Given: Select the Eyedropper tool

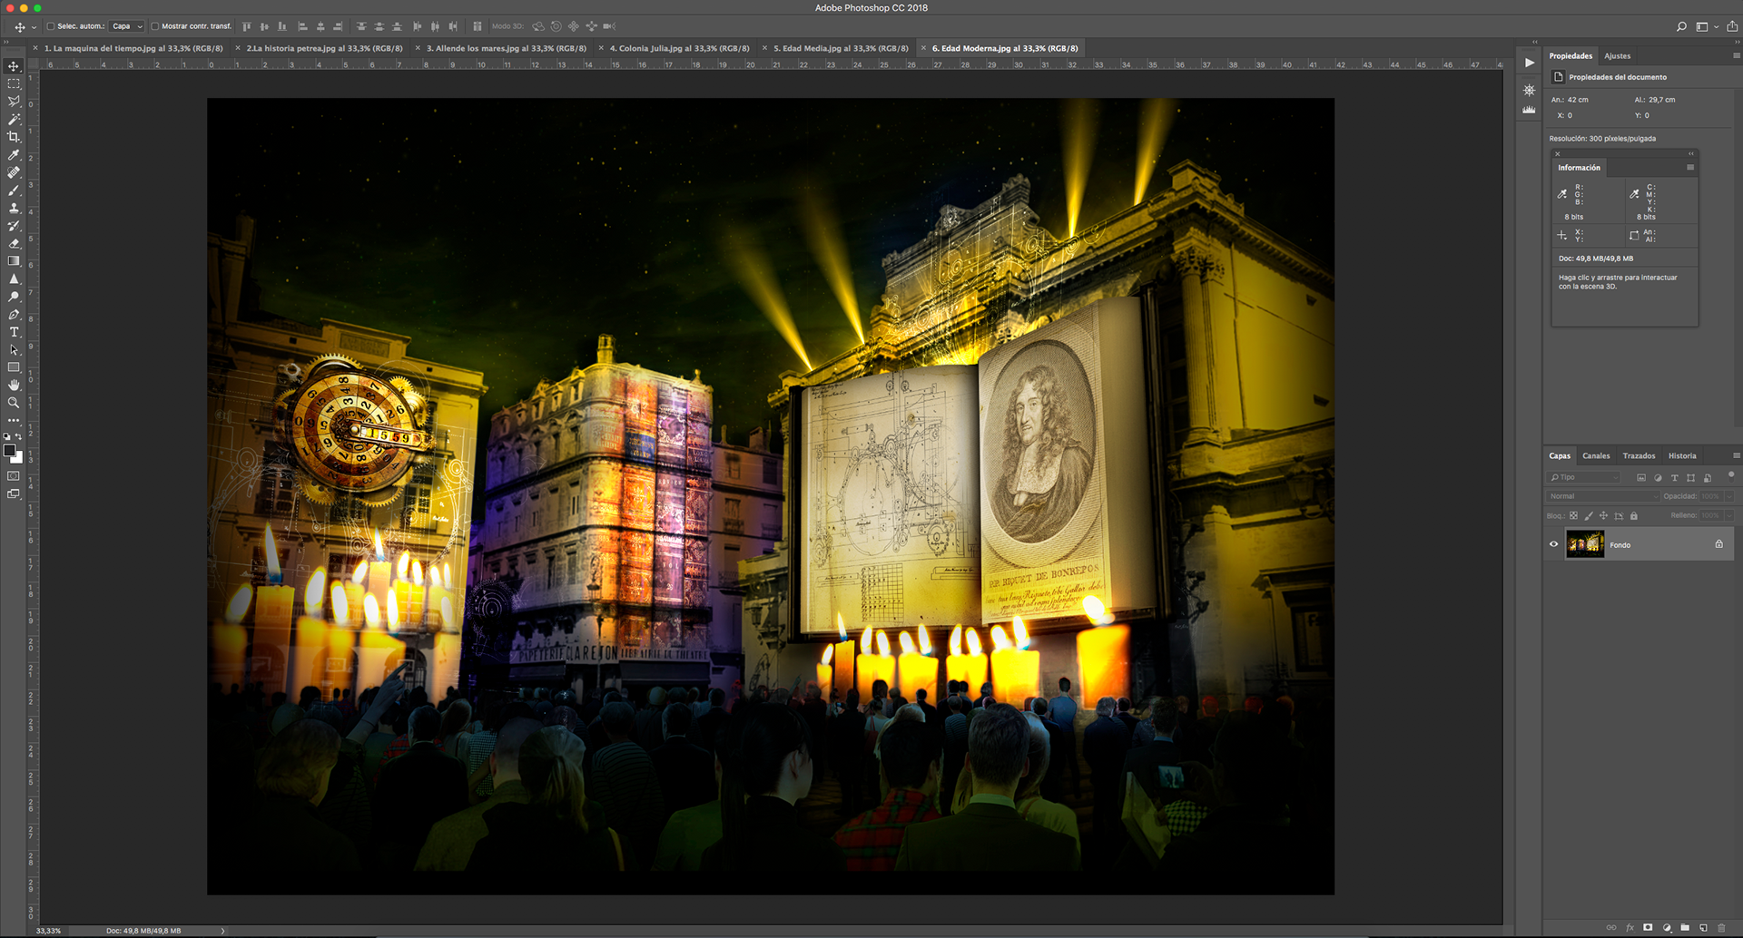Looking at the screenshot, I should point(14,155).
